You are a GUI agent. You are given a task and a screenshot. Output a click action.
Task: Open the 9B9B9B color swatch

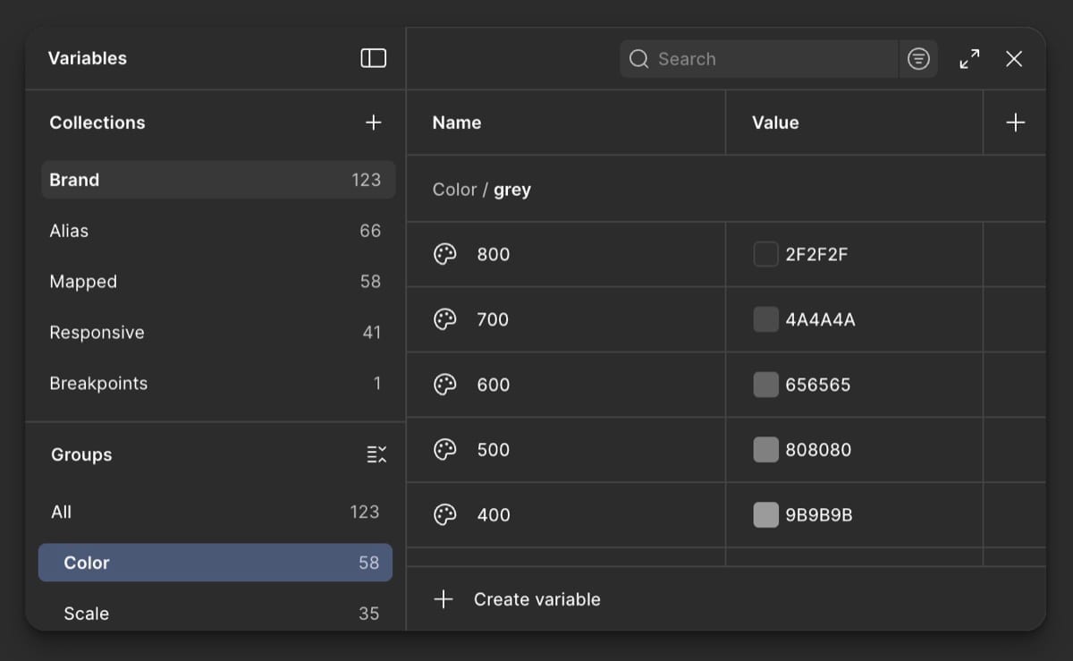[x=766, y=514]
